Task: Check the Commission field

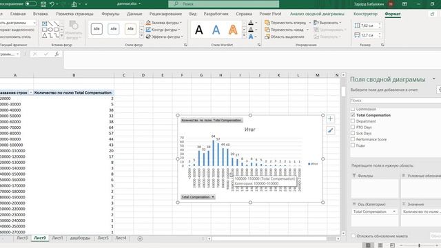Action: (x=353, y=109)
